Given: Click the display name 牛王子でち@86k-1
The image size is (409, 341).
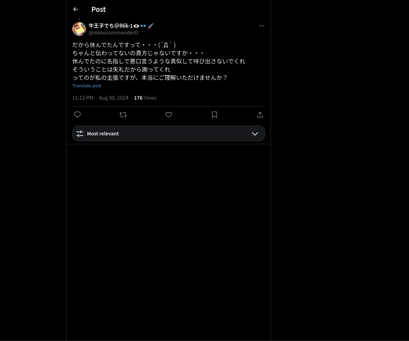Looking at the screenshot, I should click(x=111, y=26).
